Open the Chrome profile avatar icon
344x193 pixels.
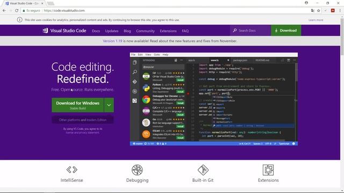tap(306, 3)
